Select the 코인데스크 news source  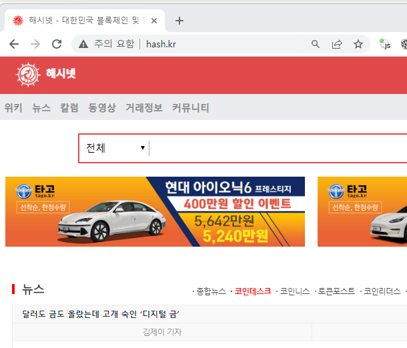pos(253,291)
